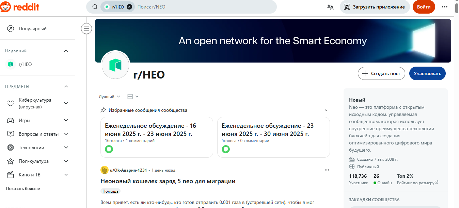Remove the r/HEO search filter chip

[x=129, y=7]
